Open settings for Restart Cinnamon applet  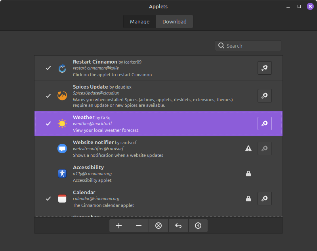264,68
